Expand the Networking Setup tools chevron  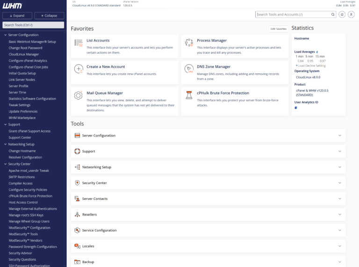click(x=340, y=167)
